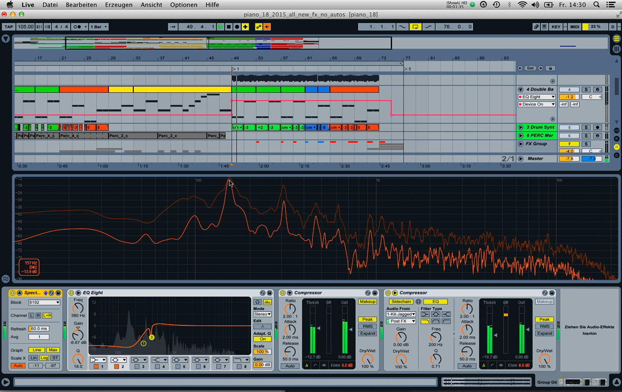622x392 pixels.
Task: Toggle EQ Eight spectrum analyzer icon
Action: tap(267, 302)
